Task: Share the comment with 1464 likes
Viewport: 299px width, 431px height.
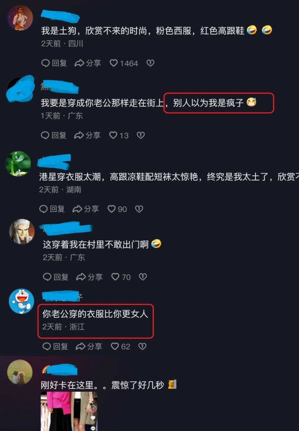Action: pyautogui.click(x=88, y=63)
